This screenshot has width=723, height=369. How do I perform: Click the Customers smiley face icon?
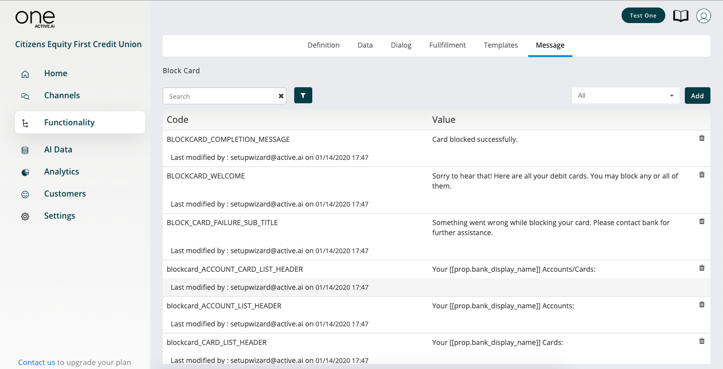tap(25, 195)
